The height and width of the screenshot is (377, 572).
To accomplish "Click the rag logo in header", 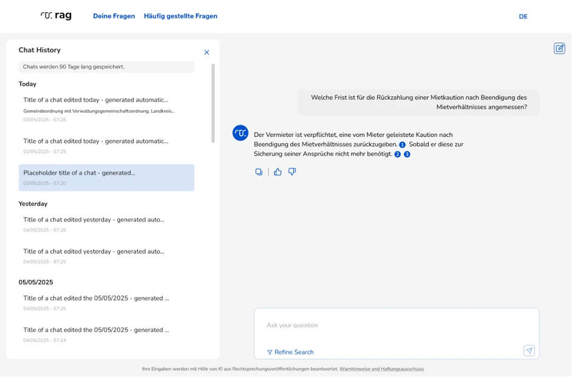I will tap(56, 16).
